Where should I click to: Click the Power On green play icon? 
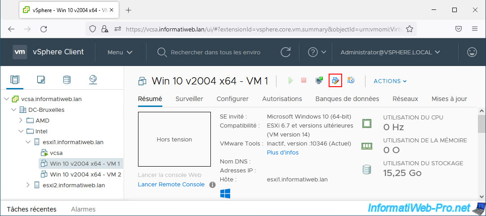(290, 80)
